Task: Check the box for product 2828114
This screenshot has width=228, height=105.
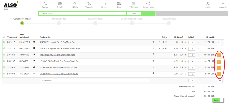Action: 4,48
